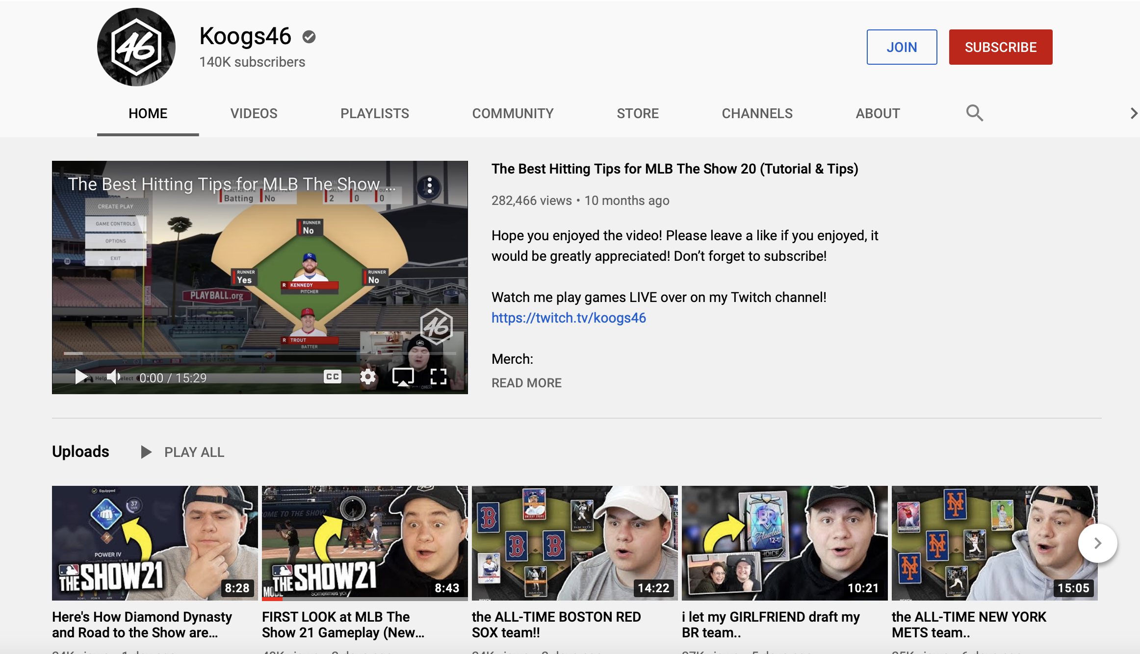Screen dimensions: 1140x654
Task: Open the COMMUNITY tab
Action: point(513,113)
